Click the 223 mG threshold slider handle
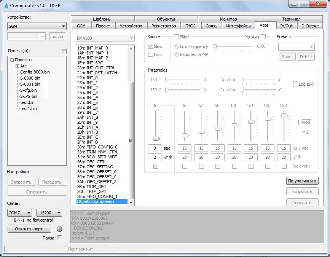 [284, 115]
